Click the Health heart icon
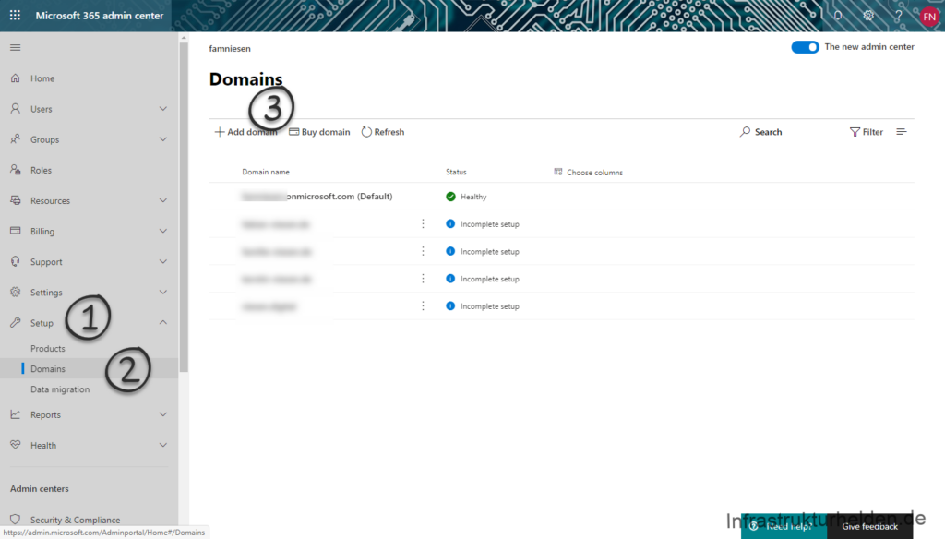 (15, 445)
